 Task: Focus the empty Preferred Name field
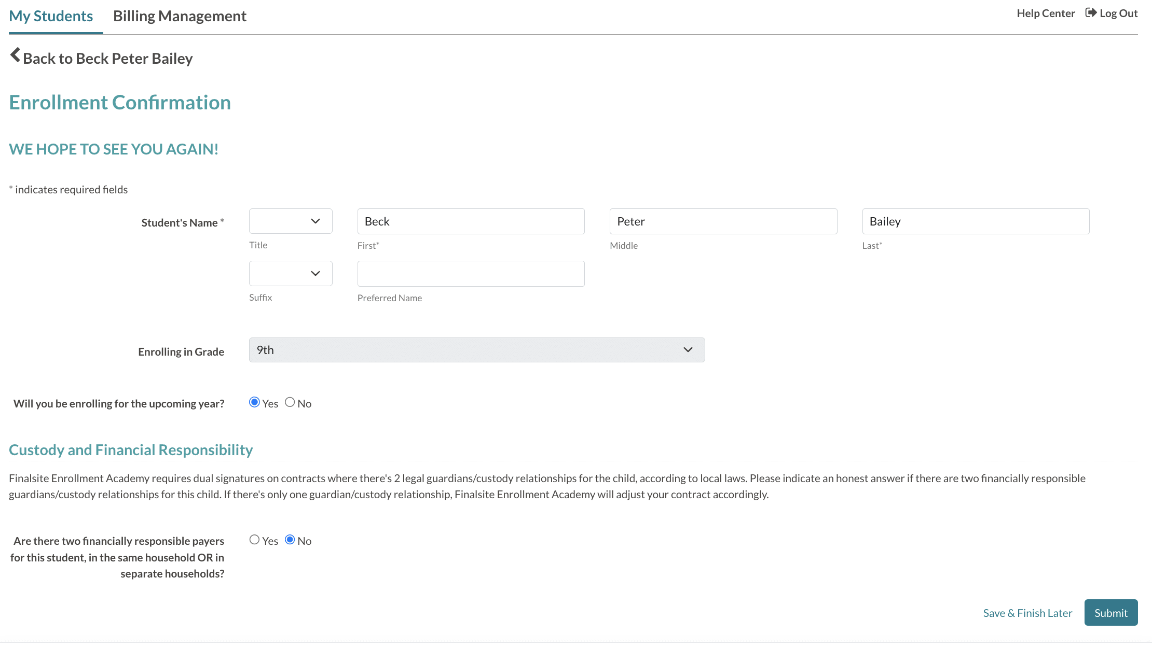click(x=471, y=274)
